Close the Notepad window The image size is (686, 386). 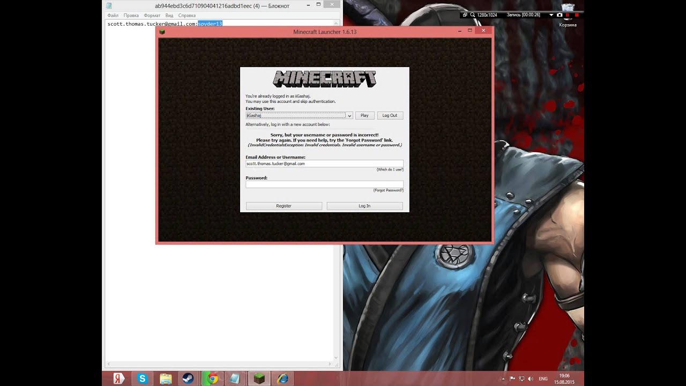coord(333,5)
